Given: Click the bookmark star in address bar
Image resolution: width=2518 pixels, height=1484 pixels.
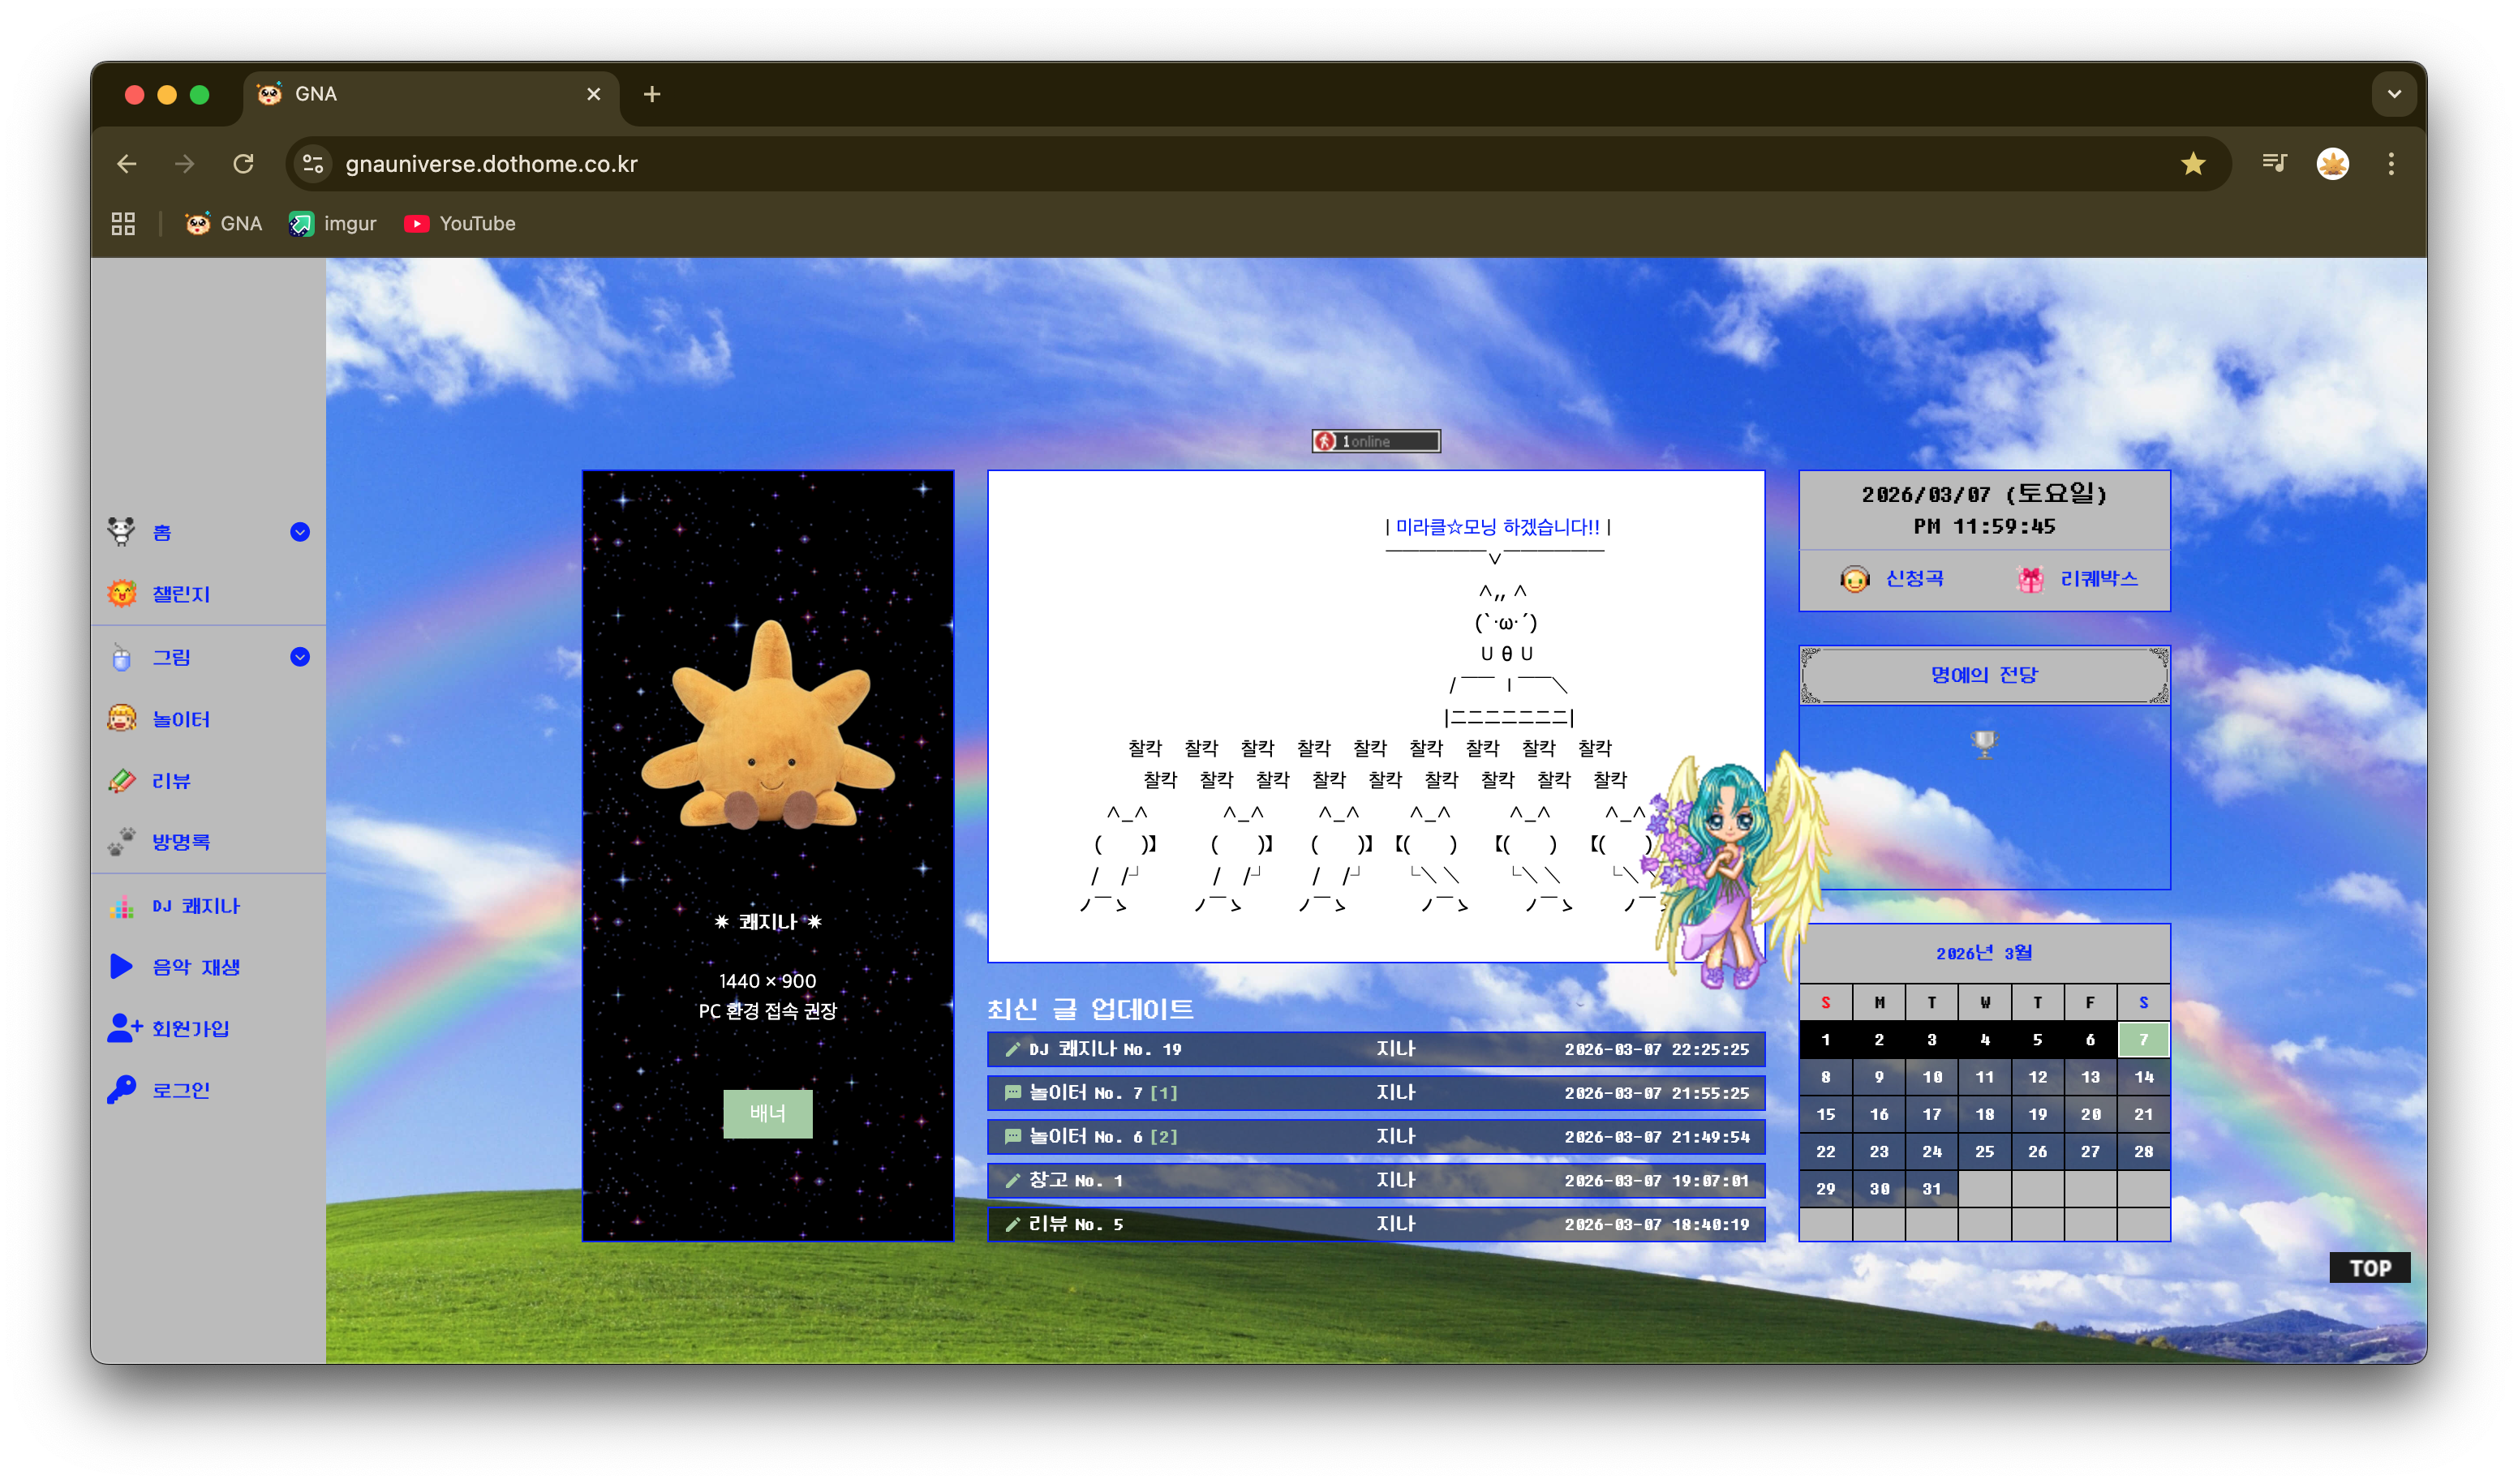Looking at the screenshot, I should [x=2192, y=164].
